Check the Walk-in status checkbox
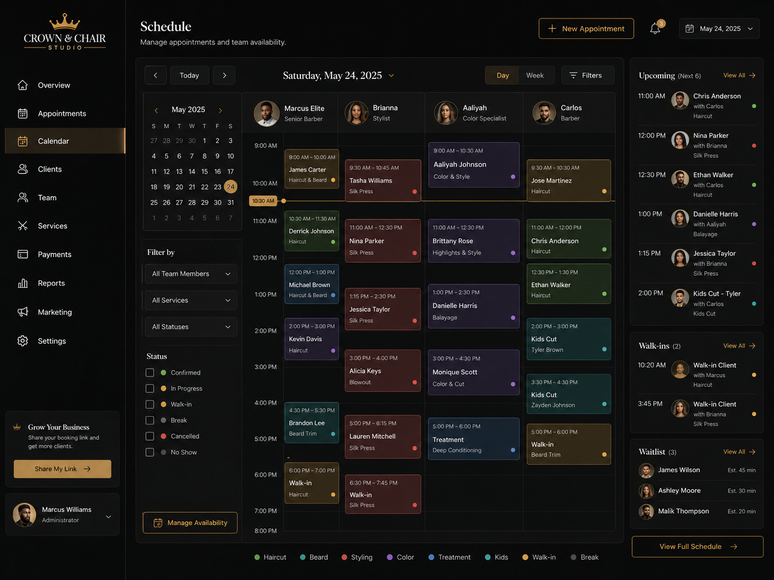Screen dimensions: 774x580 point(150,405)
